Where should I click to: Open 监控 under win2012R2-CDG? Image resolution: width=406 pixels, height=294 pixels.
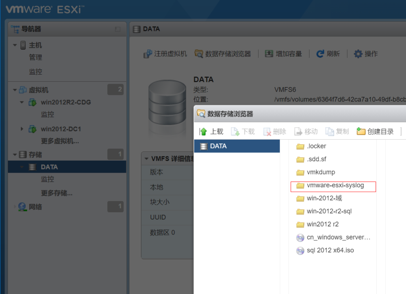(x=48, y=114)
